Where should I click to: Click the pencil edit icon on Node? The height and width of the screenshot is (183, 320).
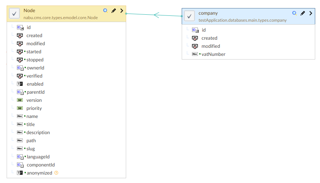coord(114,11)
